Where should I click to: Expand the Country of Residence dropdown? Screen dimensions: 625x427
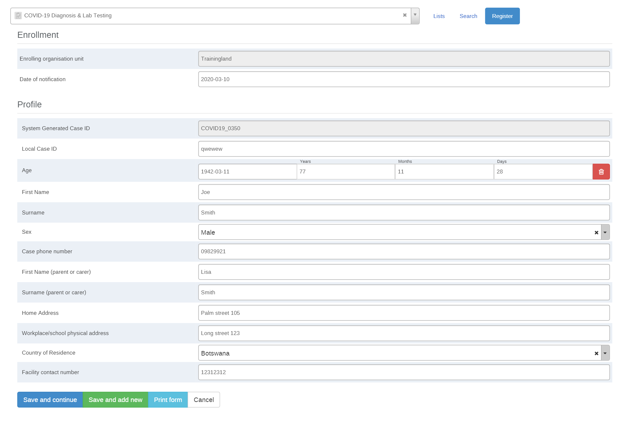pyautogui.click(x=605, y=353)
